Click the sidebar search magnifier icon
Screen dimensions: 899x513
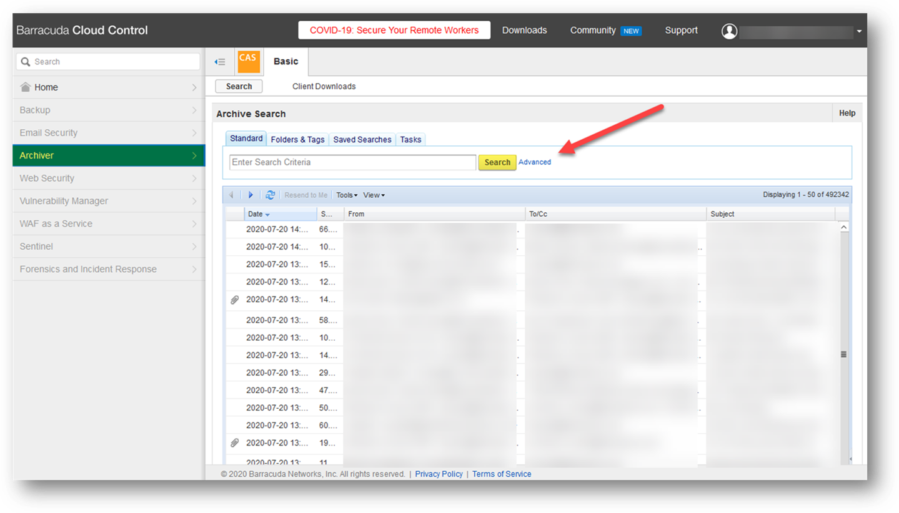point(26,62)
